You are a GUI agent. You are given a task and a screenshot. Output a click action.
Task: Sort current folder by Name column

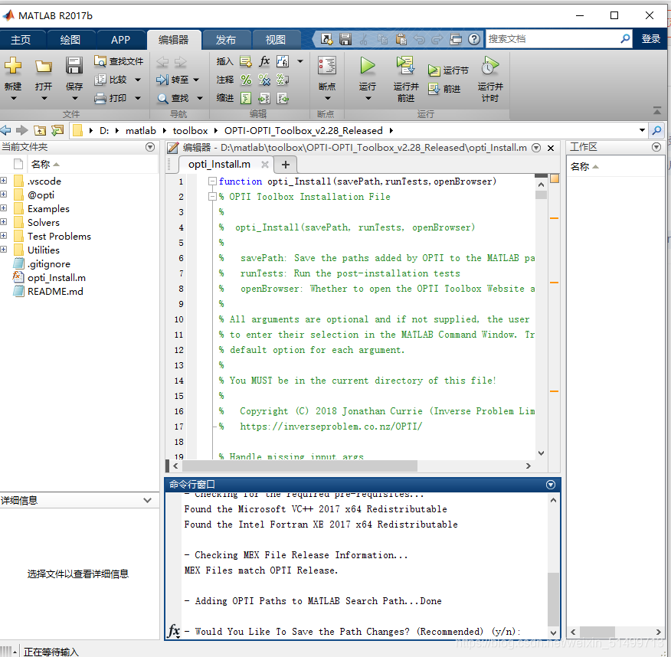[x=45, y=164]
